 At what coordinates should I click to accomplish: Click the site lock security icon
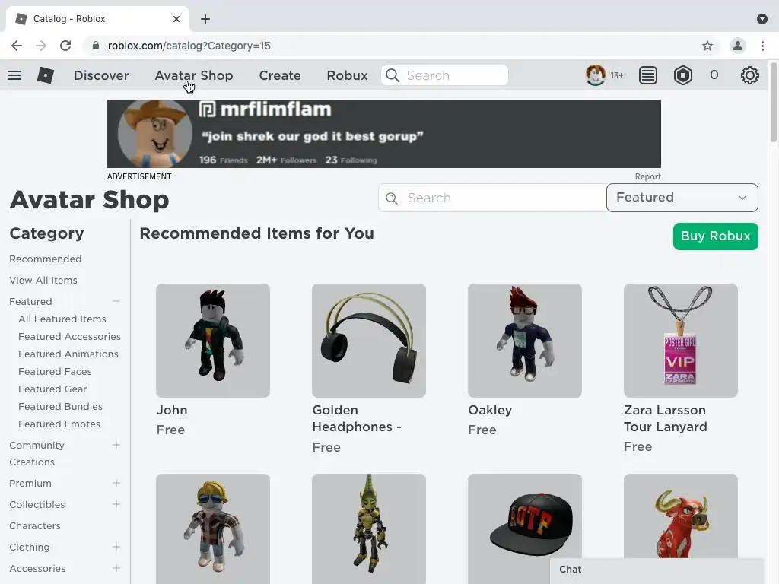[95, 46]
